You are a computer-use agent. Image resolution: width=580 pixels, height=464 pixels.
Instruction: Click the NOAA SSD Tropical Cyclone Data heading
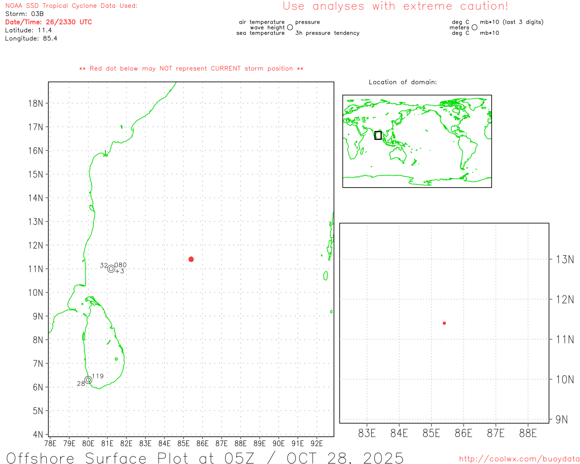[x=71, y=6]
